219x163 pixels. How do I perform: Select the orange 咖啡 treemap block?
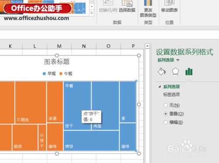click(x=55, y=137)
